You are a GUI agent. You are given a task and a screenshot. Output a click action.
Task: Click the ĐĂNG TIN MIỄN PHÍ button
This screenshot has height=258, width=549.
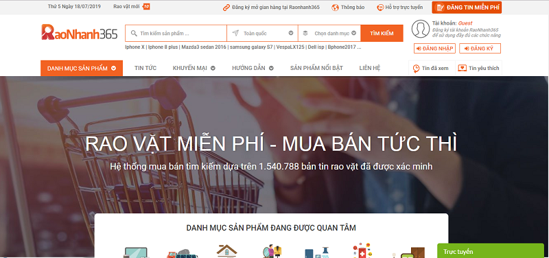click(467, 8)
